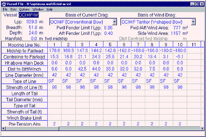This screenshot has height=137, width=206.
Task: Select the OCIMF (Conventional Bow) combo box
Action: coord(83,22)
